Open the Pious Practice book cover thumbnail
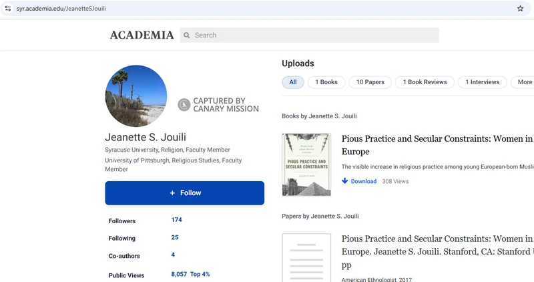Screen dimensions: 534x282 pyautogui.click(x=306, y=164)
